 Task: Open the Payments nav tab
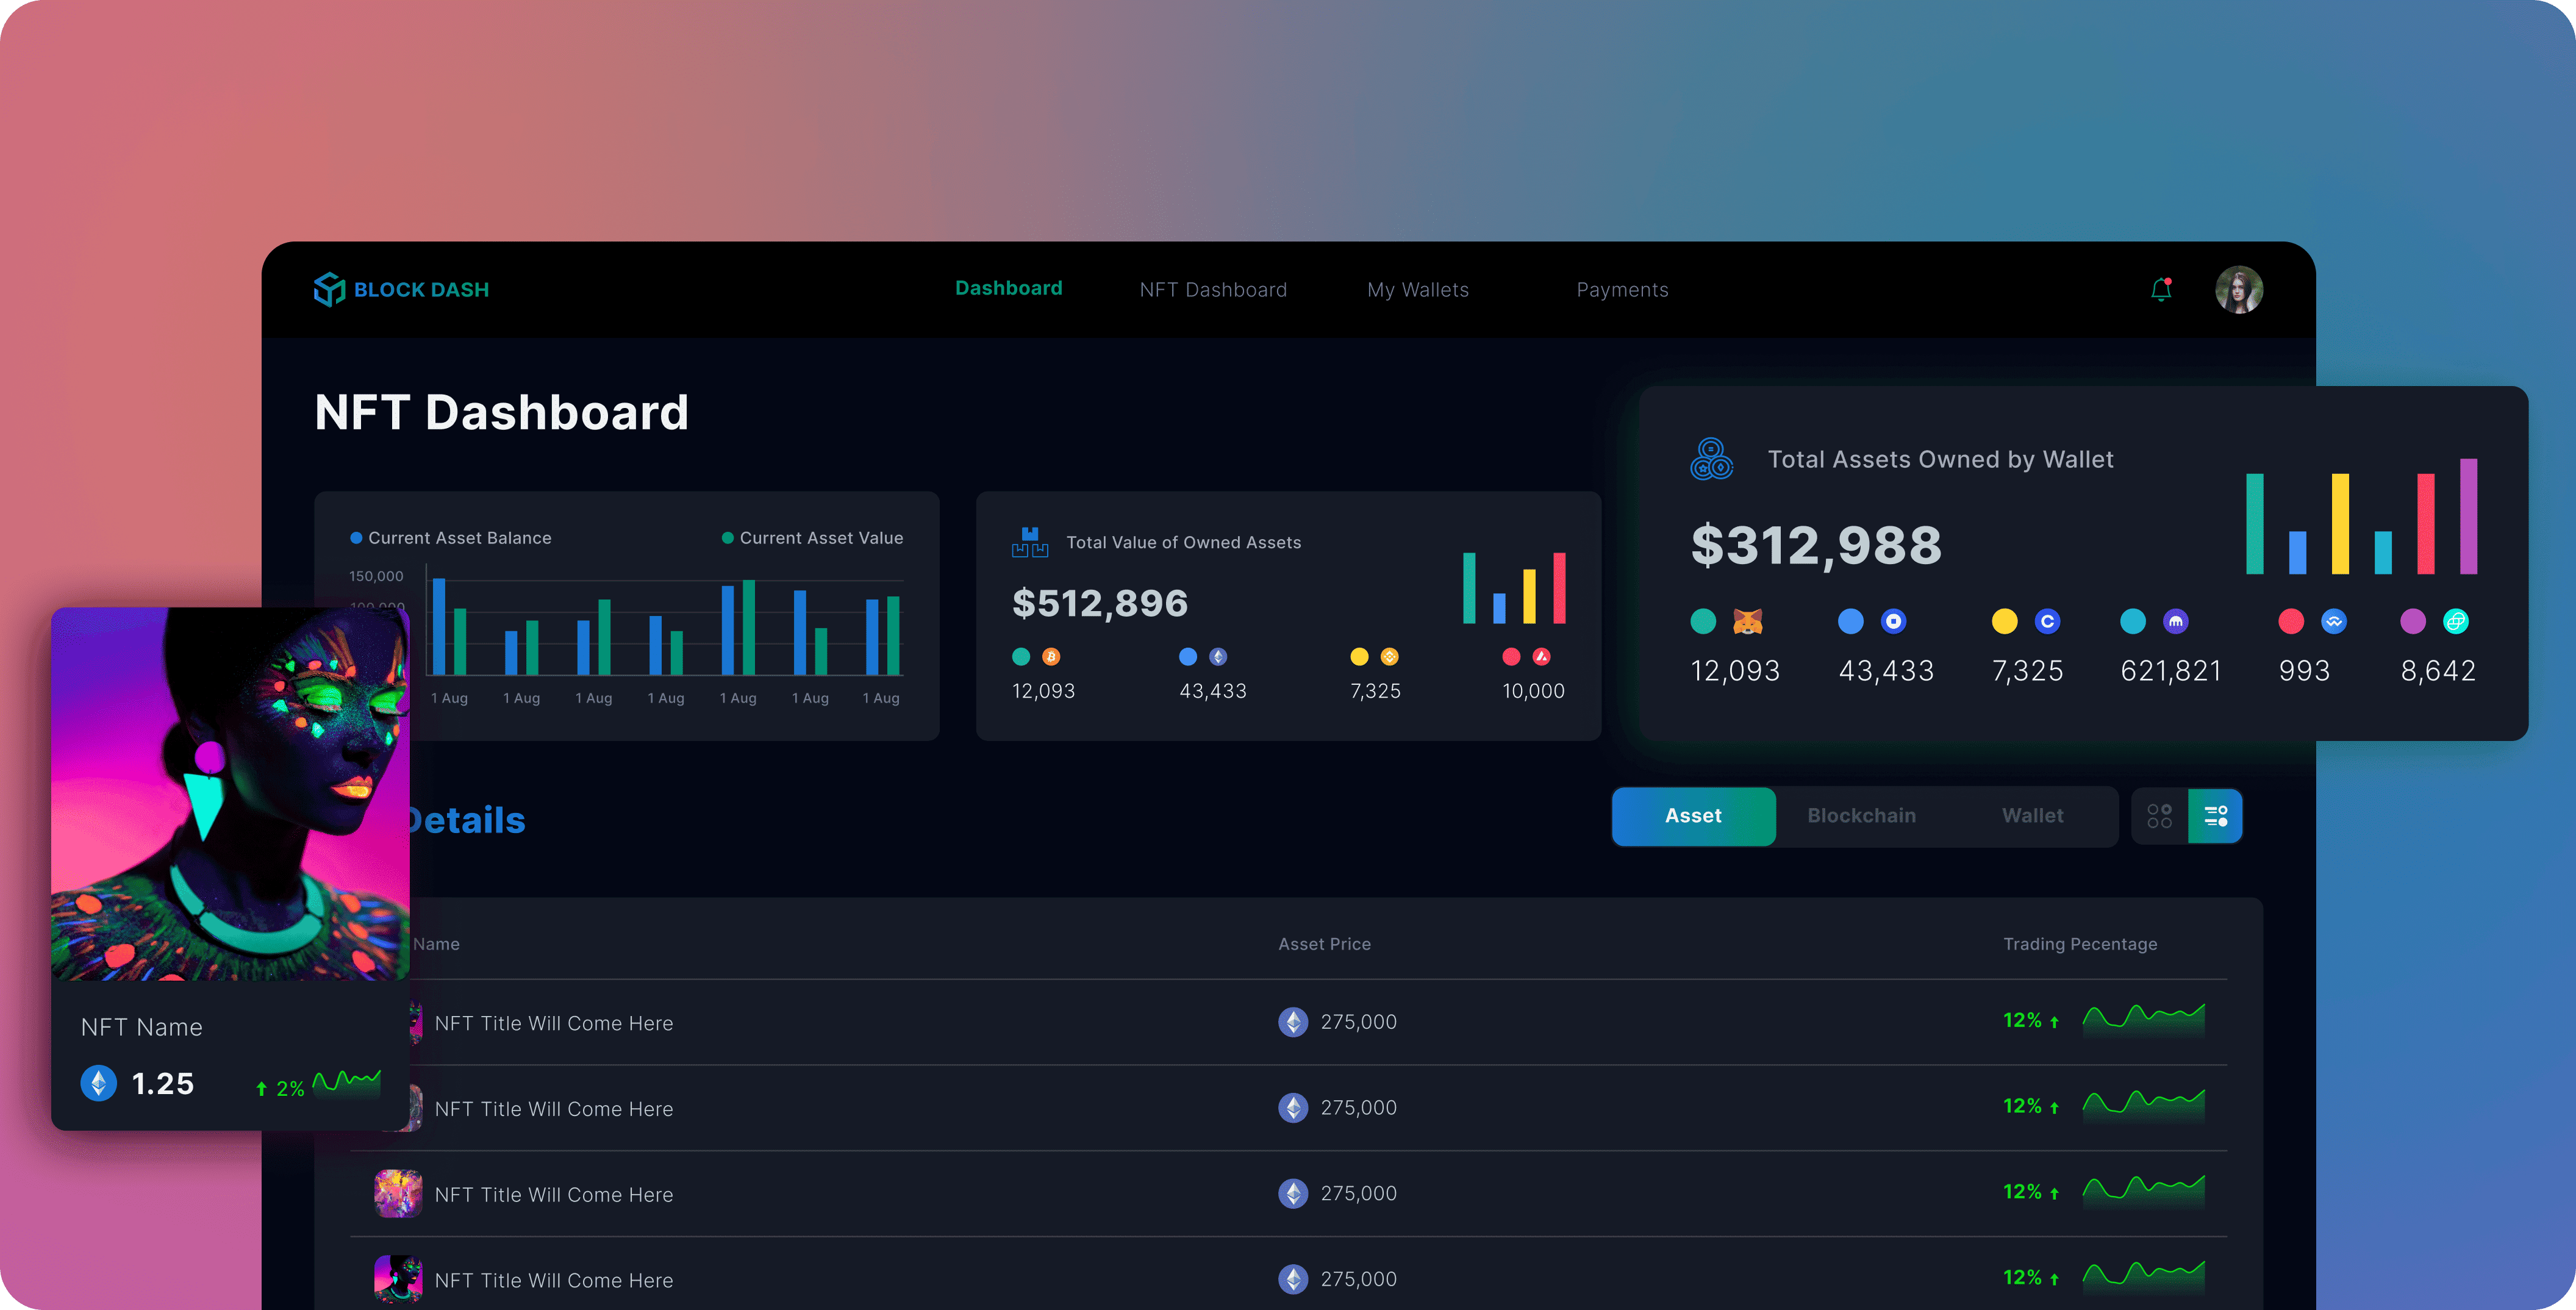pos(1622,290)
